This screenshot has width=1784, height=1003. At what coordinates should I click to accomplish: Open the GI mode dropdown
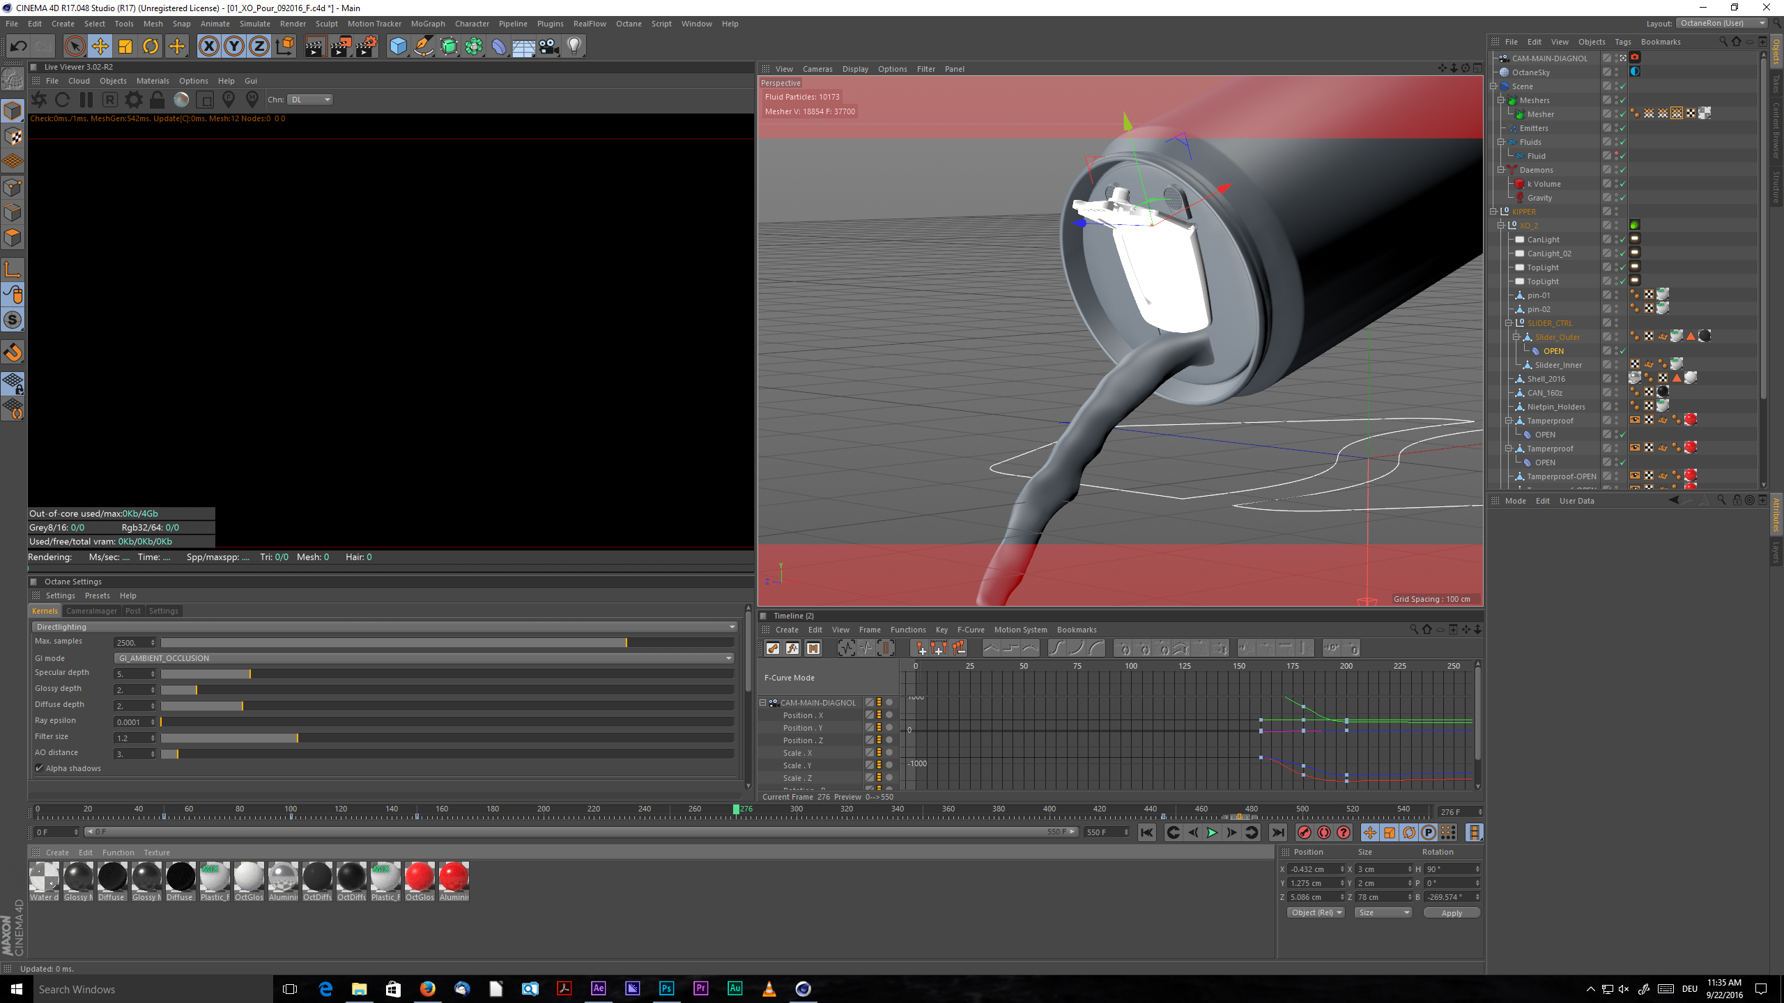424,658
